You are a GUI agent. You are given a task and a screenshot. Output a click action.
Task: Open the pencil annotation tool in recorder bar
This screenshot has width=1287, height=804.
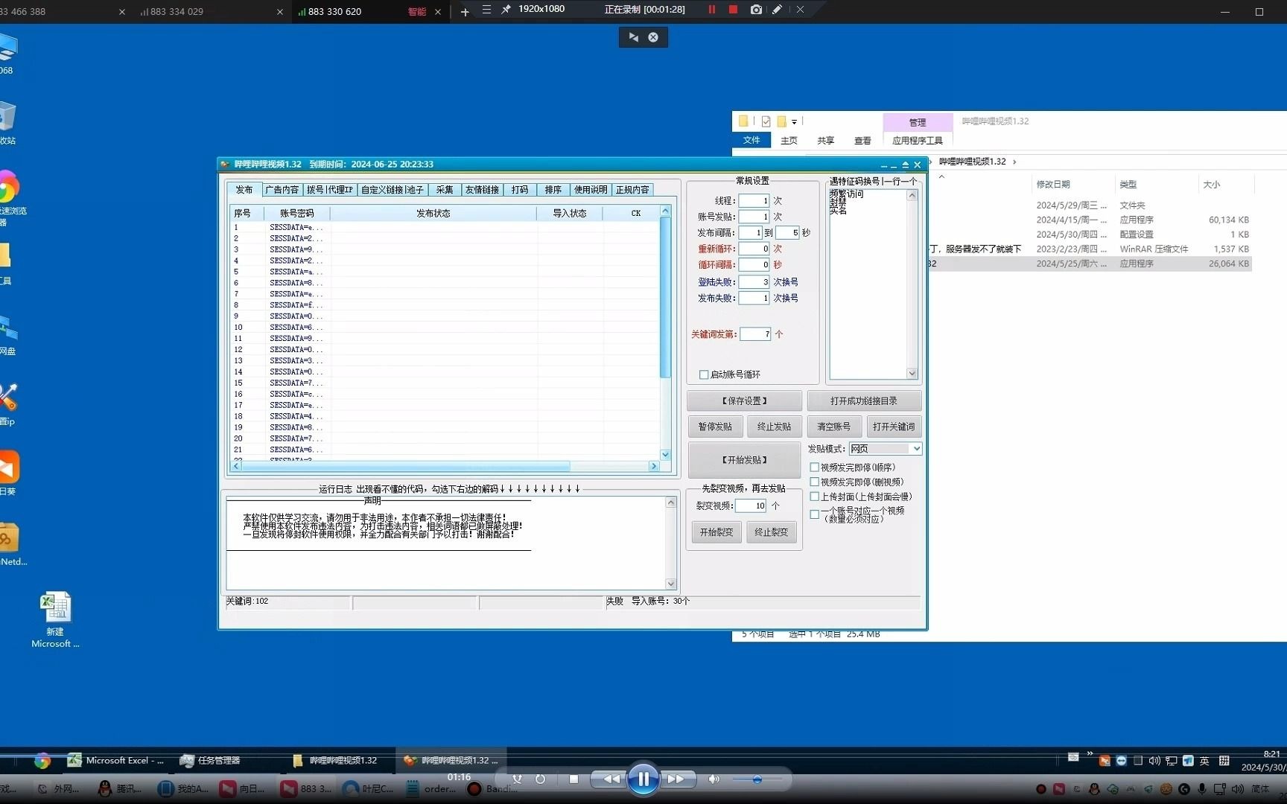pyautogui.click(x=777, y=10)
